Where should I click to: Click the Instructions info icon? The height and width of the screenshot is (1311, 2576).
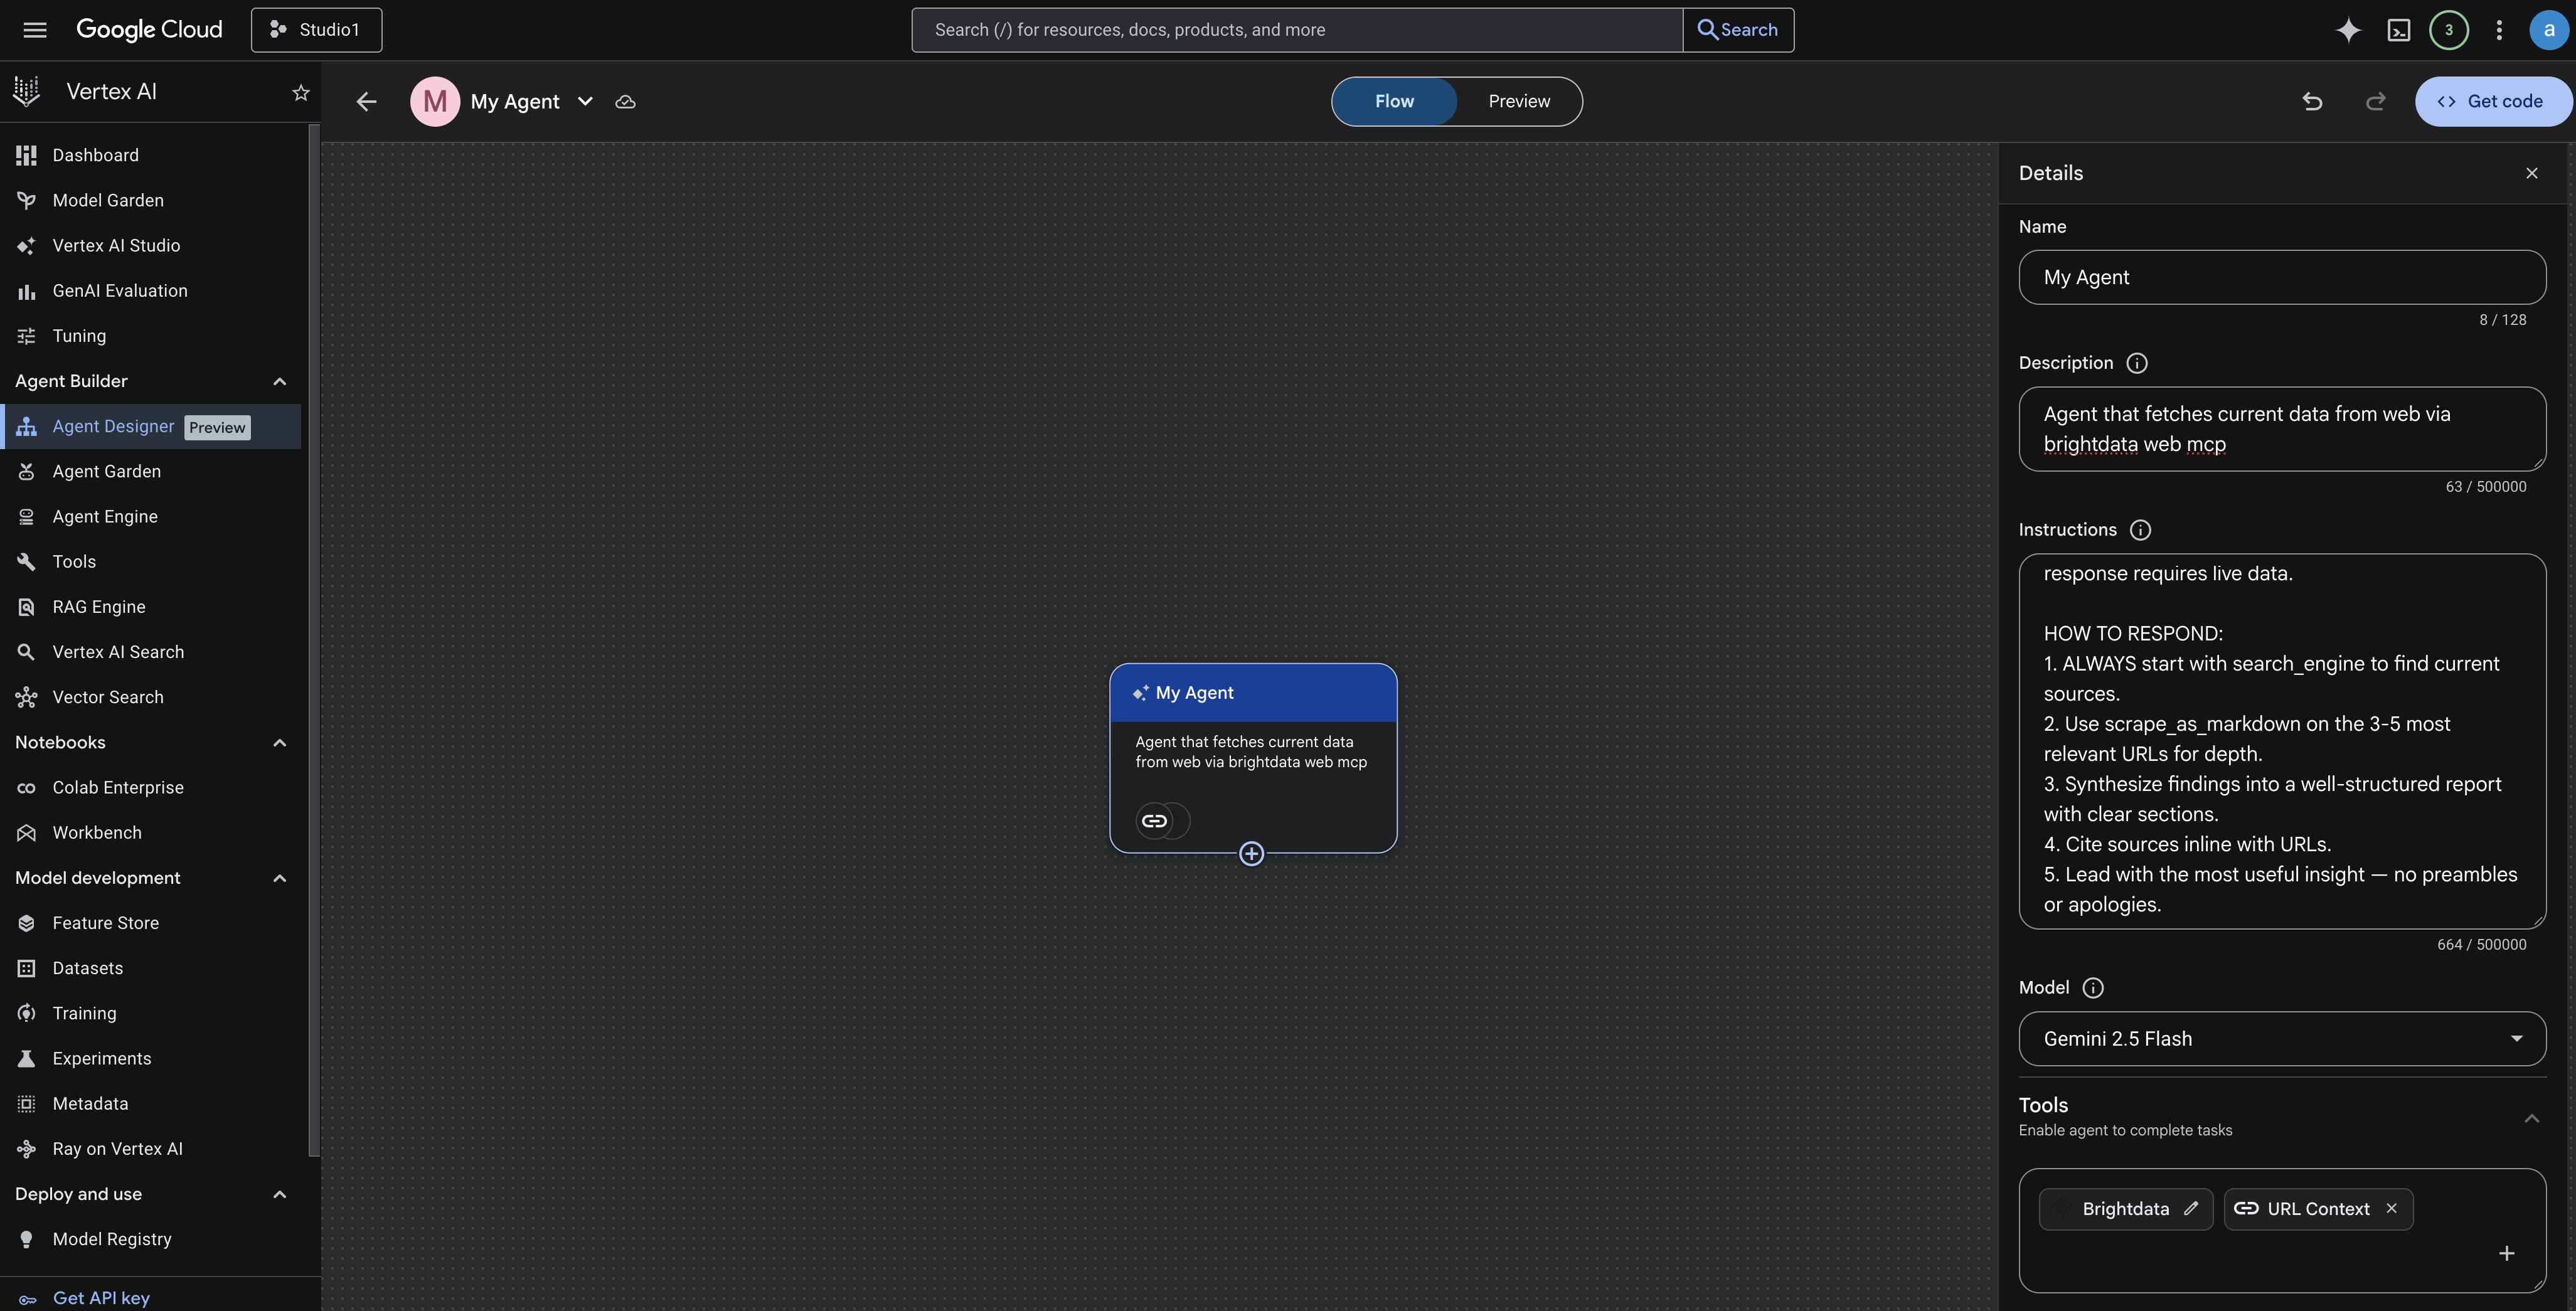click(2140, 530)
